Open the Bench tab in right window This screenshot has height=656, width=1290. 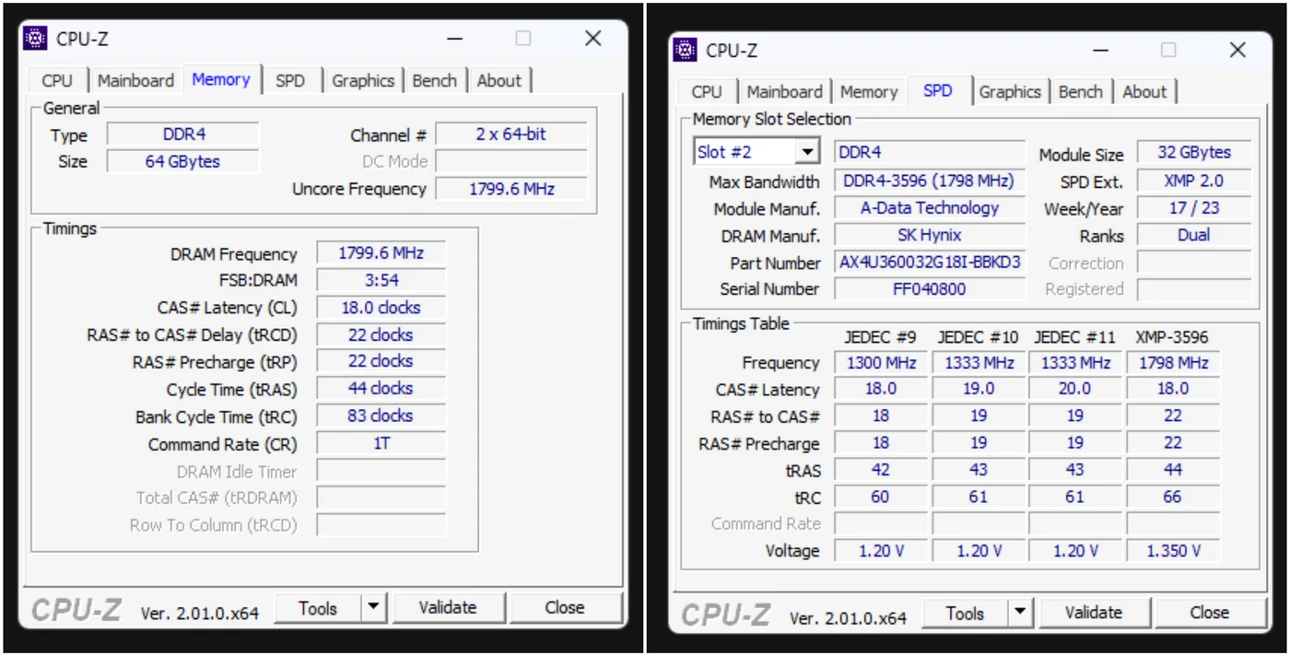coord(1081,91)
